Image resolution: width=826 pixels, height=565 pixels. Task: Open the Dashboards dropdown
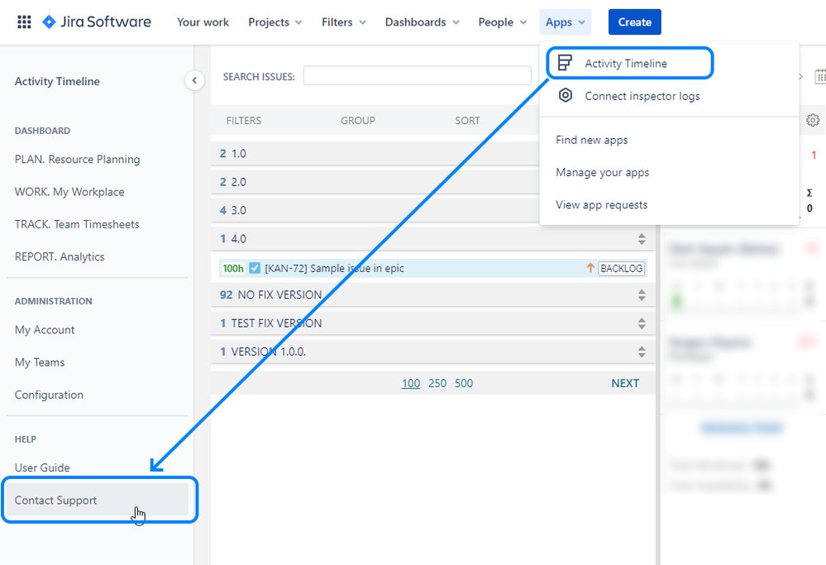pyautogui.click(x=422, y=22)
